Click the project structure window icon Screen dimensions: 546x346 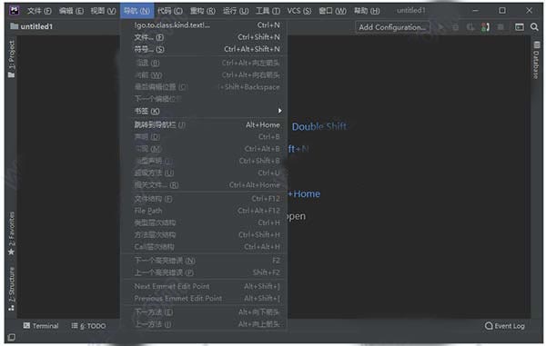(519, 26)
